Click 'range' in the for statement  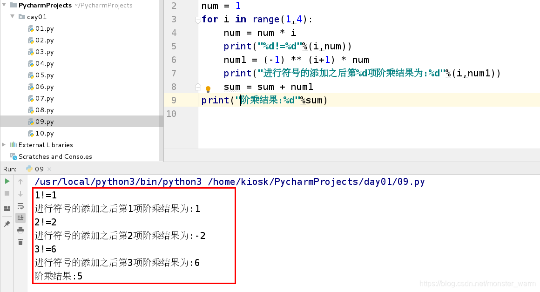265,19
